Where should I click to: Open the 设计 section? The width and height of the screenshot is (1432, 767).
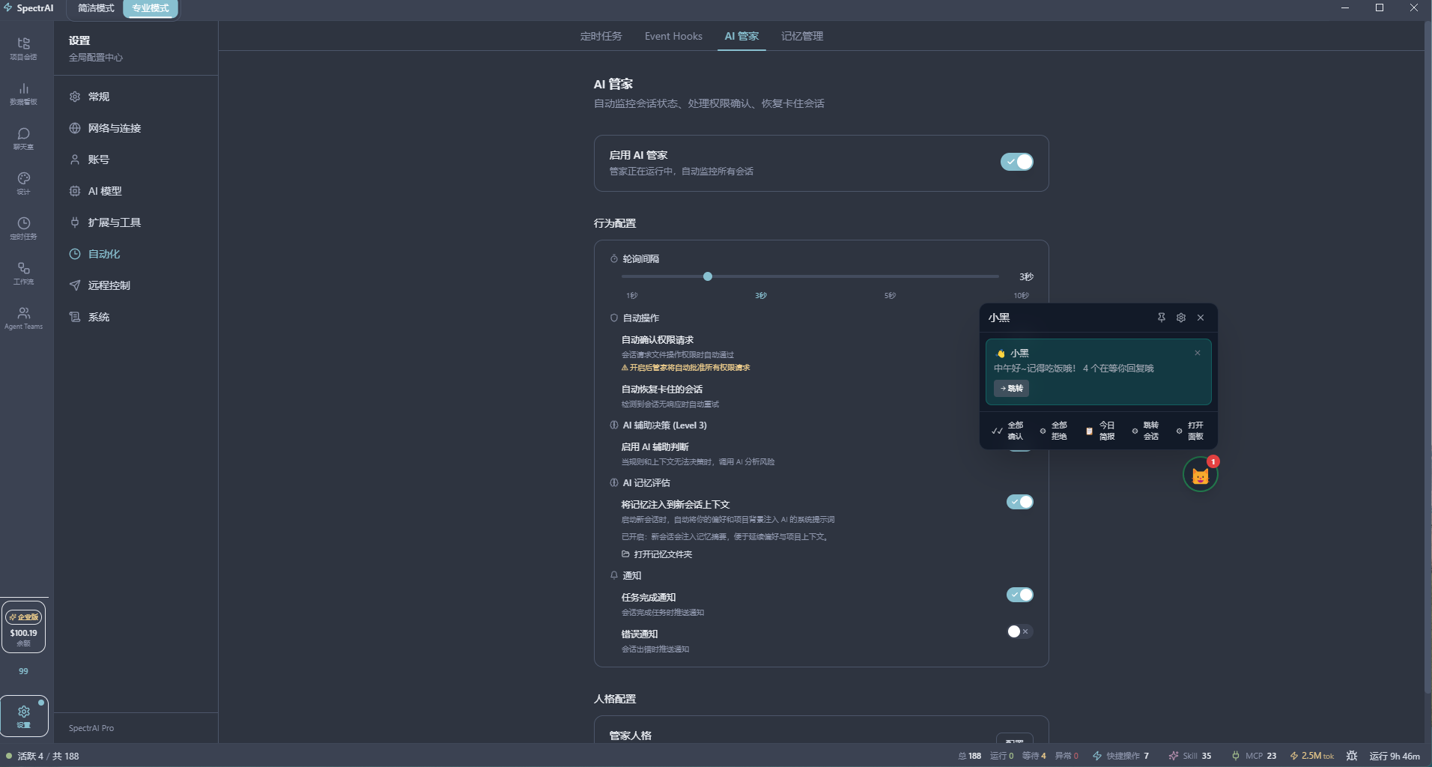click(x=23, y=182)
